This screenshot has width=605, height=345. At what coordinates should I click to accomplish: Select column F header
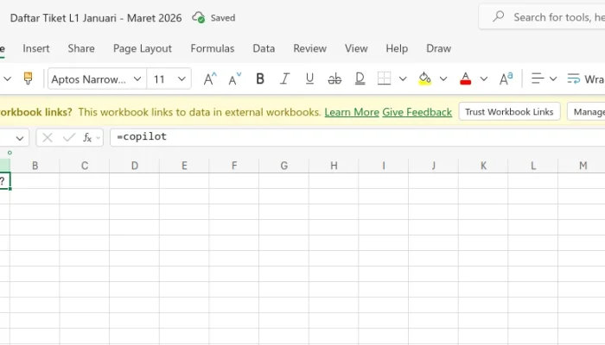[234, 166]
